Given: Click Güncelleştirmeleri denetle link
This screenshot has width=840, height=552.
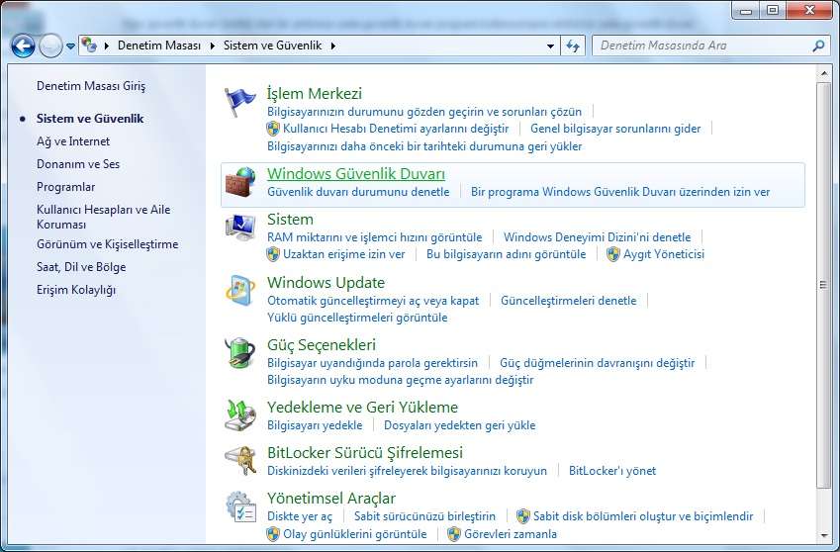Looking at the screenshot, I should coord(568,301).
